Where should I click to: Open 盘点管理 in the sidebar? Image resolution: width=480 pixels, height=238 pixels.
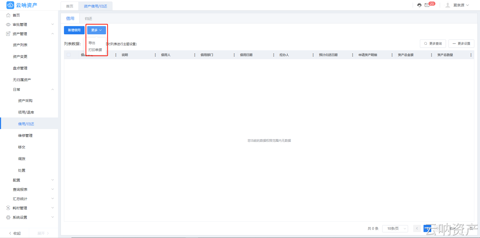click(x=20, y=68)
